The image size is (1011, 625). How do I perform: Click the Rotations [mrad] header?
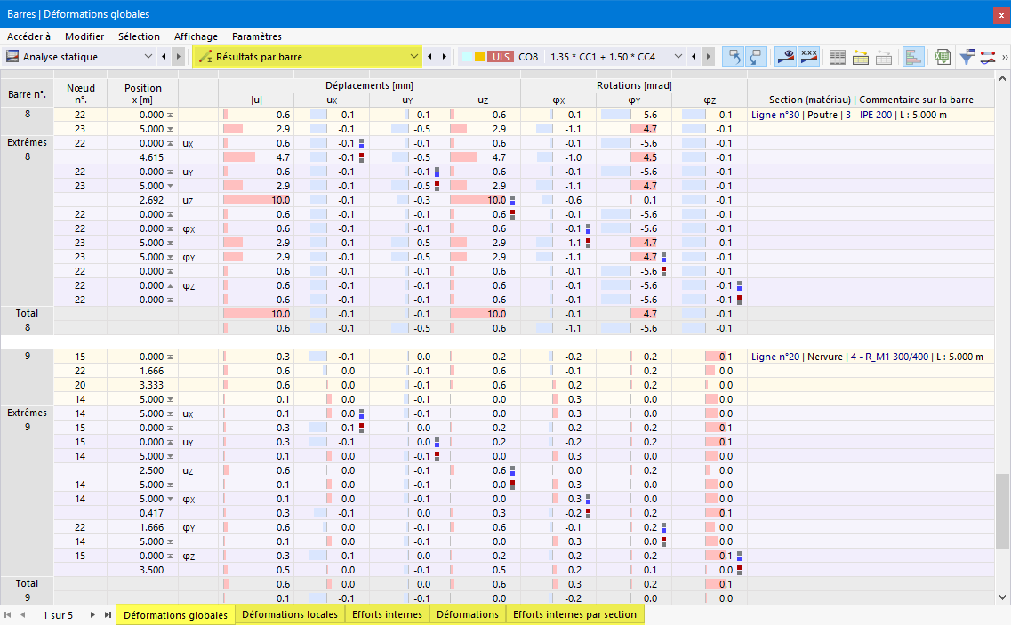[634, 85]
